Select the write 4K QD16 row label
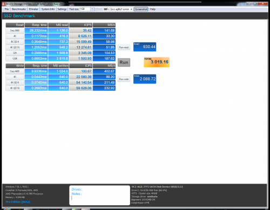 (x=15, y=88)
